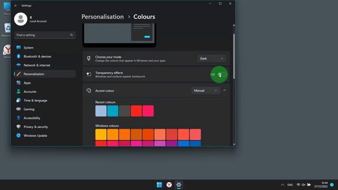Click the Gaming controller icon
Image resolution: width=338 pixels, height=190 pixels.
point(18,109)
